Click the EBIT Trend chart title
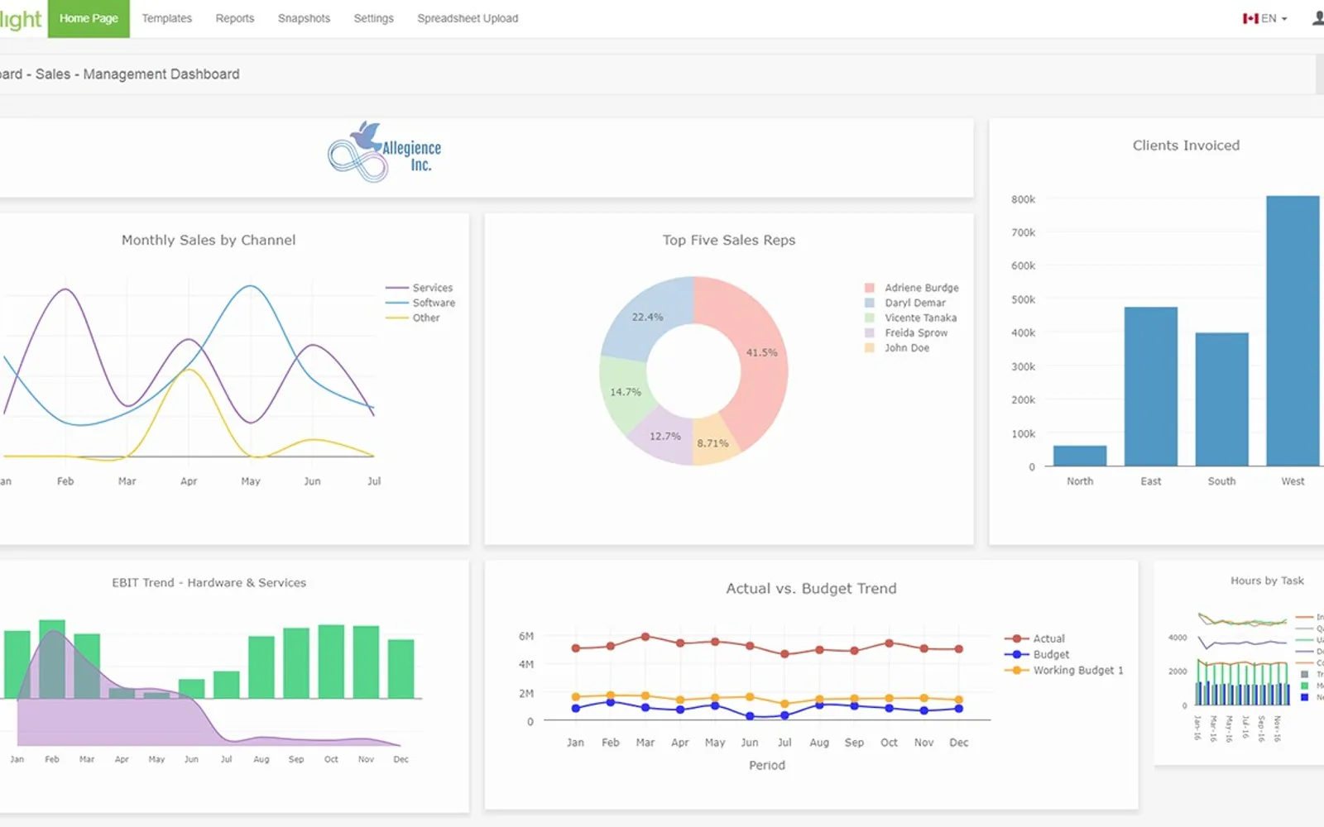1324x827 pixels. pyautogui.click(x=209, y=582)
